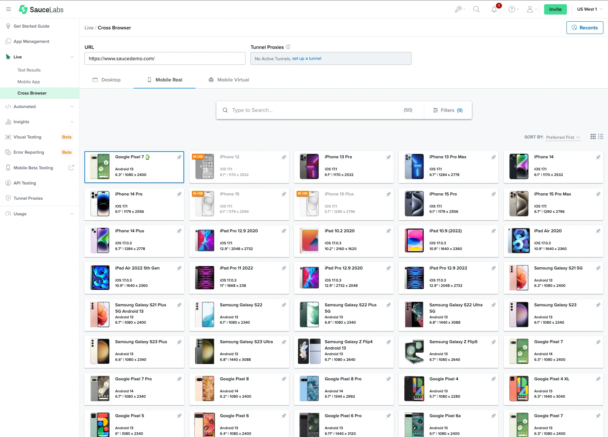Switch to the Desktop tab
Viewport: 608px width, 437px height.
106,80
